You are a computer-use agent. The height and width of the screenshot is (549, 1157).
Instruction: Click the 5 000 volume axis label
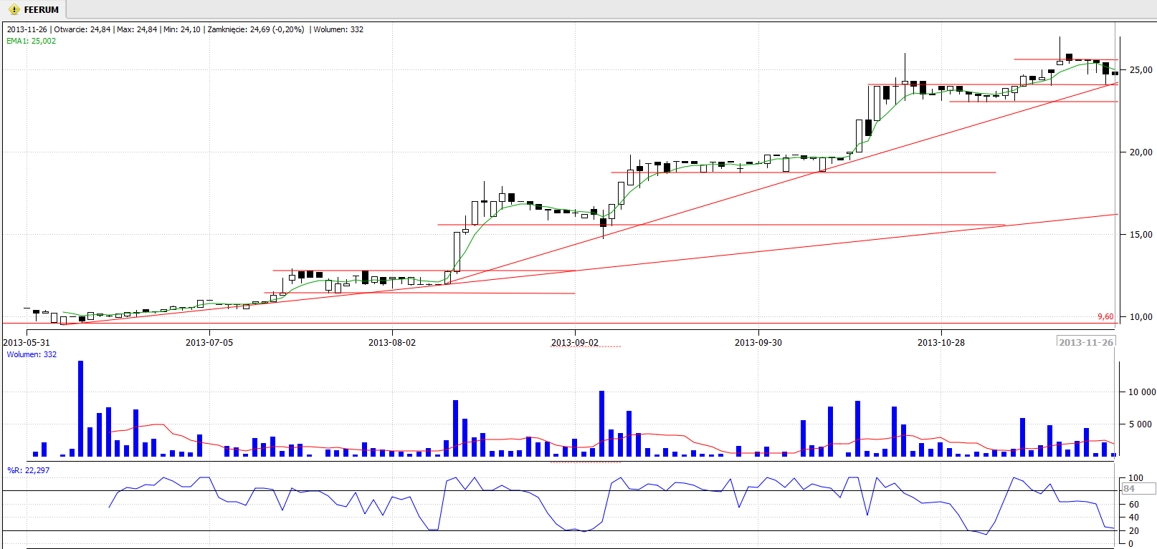1142,424
